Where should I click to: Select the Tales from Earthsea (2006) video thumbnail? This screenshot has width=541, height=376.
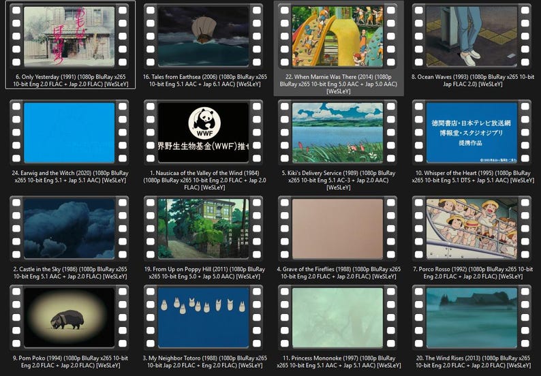(203, 36)
